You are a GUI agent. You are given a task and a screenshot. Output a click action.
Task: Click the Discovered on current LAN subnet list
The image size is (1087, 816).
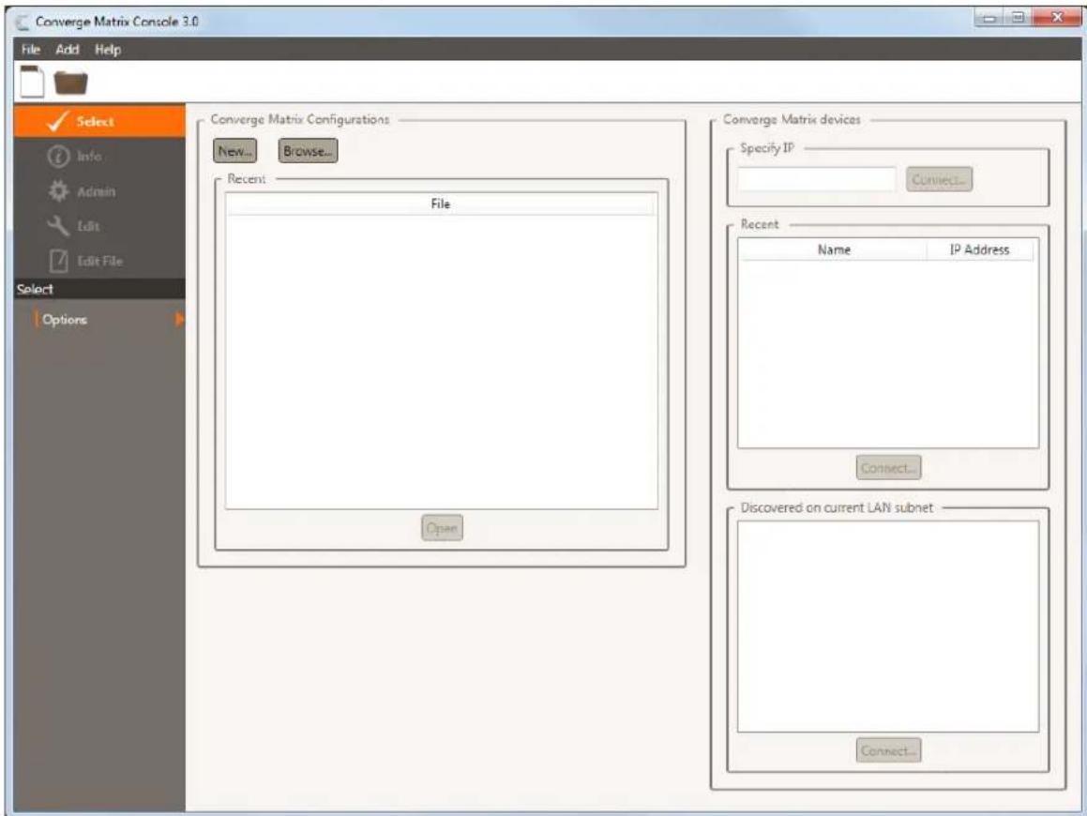tap(888, 626)
